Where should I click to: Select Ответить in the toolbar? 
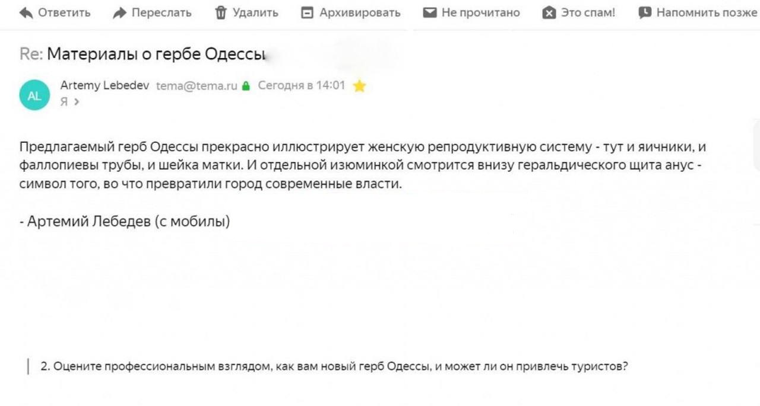coord(64,12)
